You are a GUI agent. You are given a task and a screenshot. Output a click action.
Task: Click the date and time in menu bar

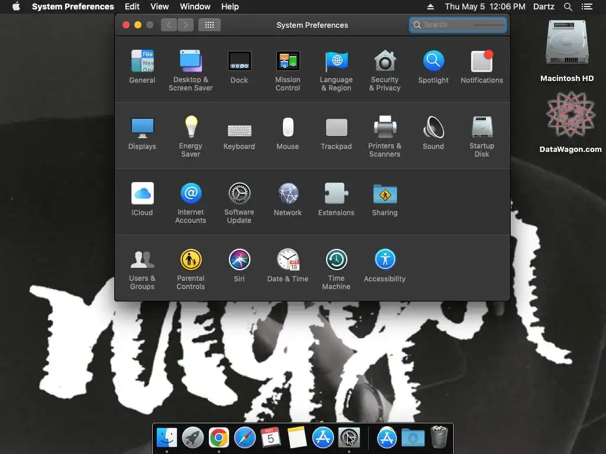pyautogui.click(x=485, y=7)
